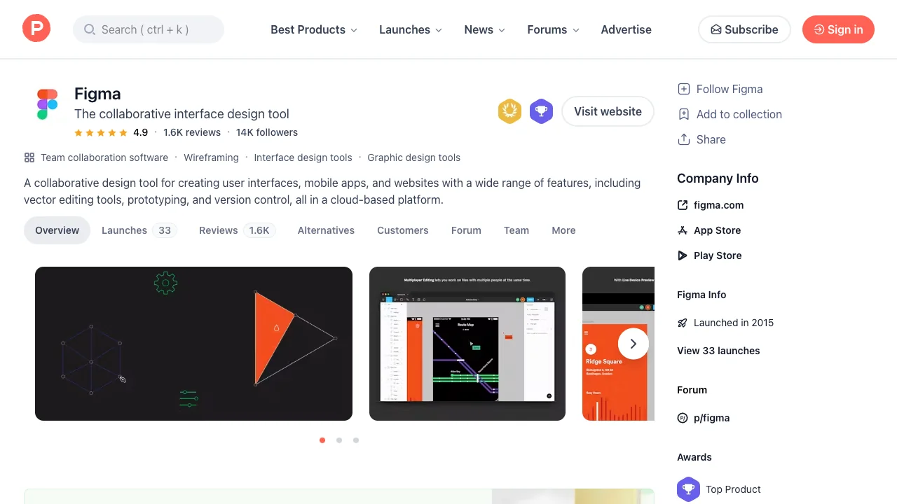Open Graphic design tools category
Viewport: 897px width, 504px height.
(x=414, y=157)
